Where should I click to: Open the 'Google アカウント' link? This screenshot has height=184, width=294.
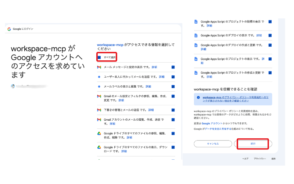(212, 124)
